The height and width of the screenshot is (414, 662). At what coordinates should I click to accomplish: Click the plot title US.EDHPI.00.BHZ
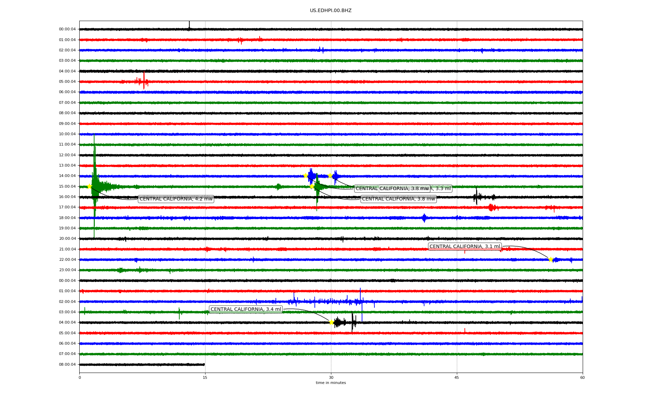pyautogui.click(x=331, y=11)
